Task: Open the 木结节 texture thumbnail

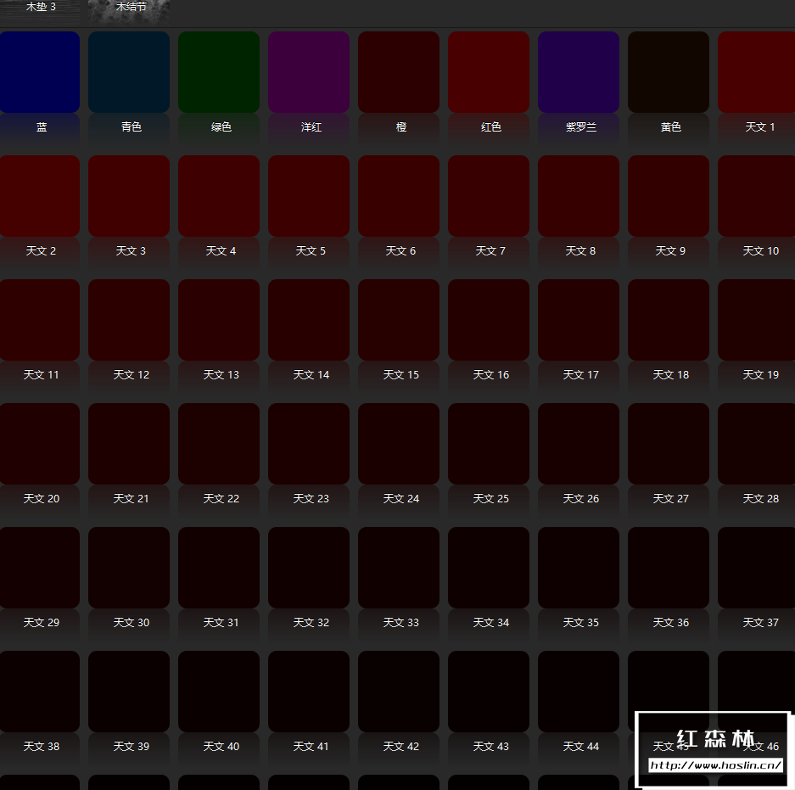Action: point(129,11)
